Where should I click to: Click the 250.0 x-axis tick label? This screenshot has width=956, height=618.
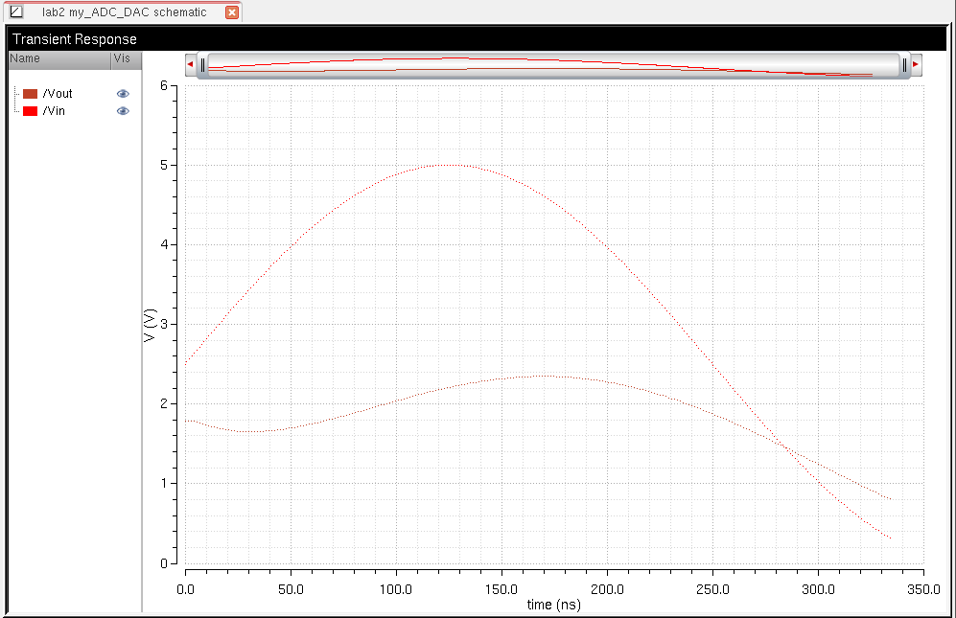(x=712, y=589)
